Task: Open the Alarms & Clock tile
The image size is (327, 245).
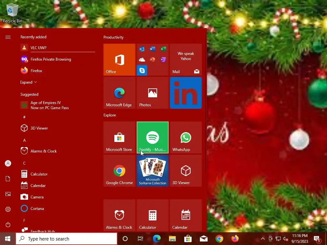Action: click(x=119, y=215)
